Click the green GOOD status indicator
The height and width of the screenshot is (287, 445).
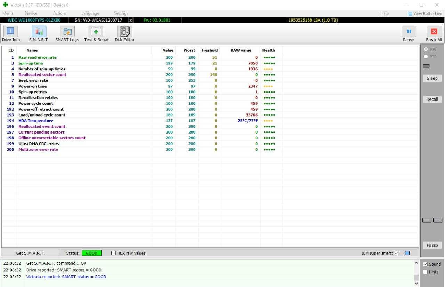(x=92, y=253)
